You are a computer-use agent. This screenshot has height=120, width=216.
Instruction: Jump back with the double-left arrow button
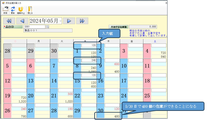(9, 21)
